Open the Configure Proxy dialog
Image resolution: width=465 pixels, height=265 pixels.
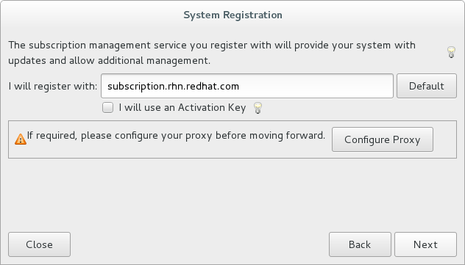(383, 139)
